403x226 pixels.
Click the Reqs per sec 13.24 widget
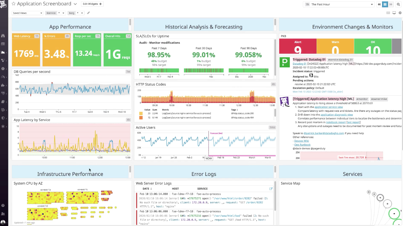click(87, 50)
